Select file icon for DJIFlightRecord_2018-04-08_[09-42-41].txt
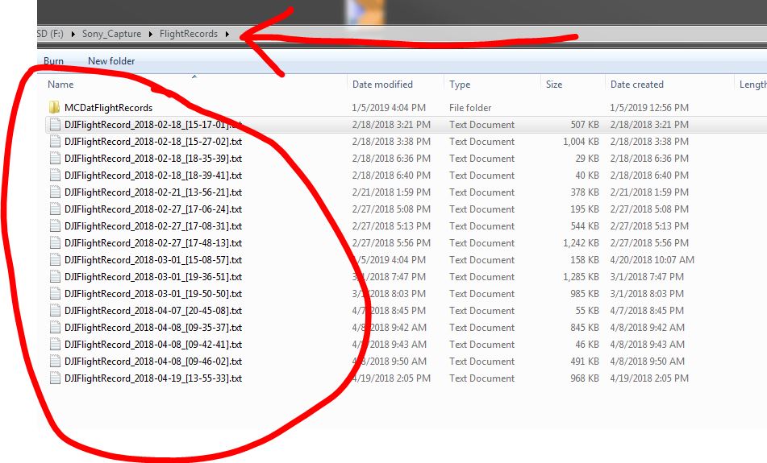The image size is (767, 463). coord(55,345)
